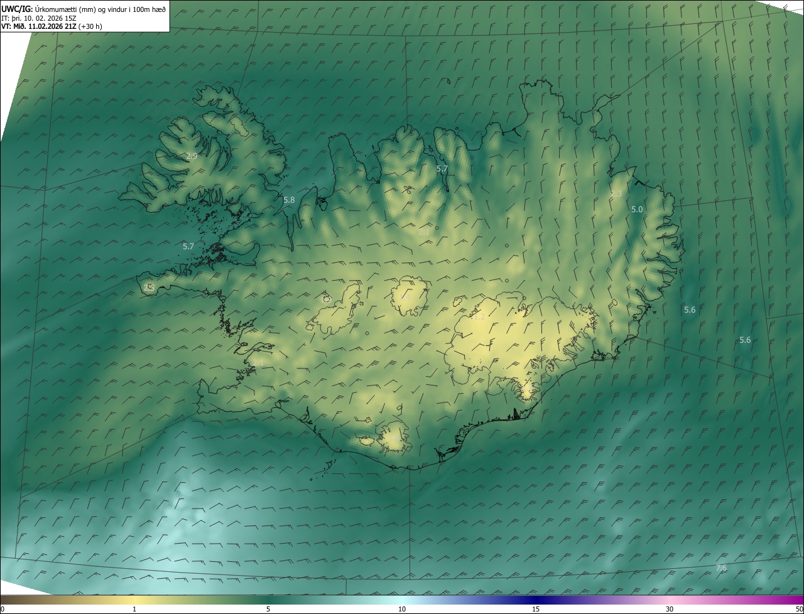Click the 5.0 value label on the map
This screenshot has height=614, width=804.
point(637,209)
